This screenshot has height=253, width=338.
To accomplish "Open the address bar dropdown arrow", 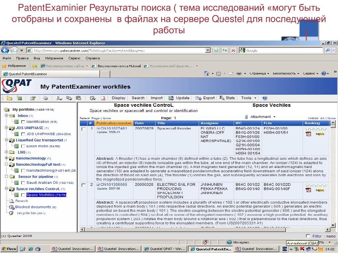I will [208, 50].
